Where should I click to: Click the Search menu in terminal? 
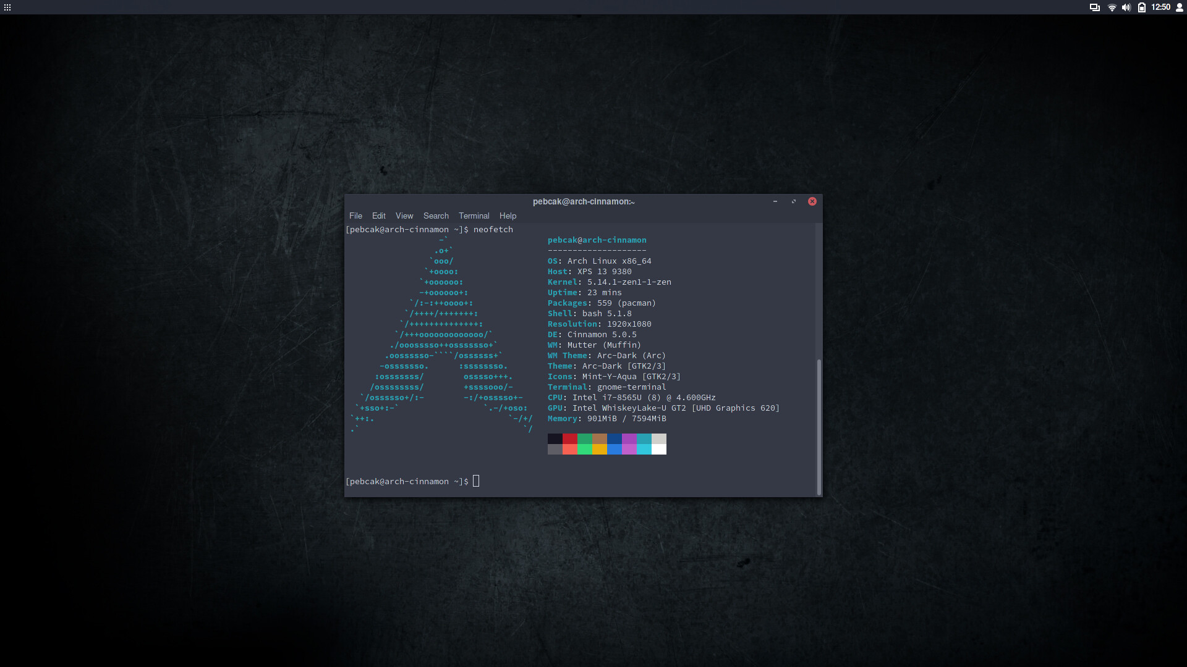click(x=435, y=215)
